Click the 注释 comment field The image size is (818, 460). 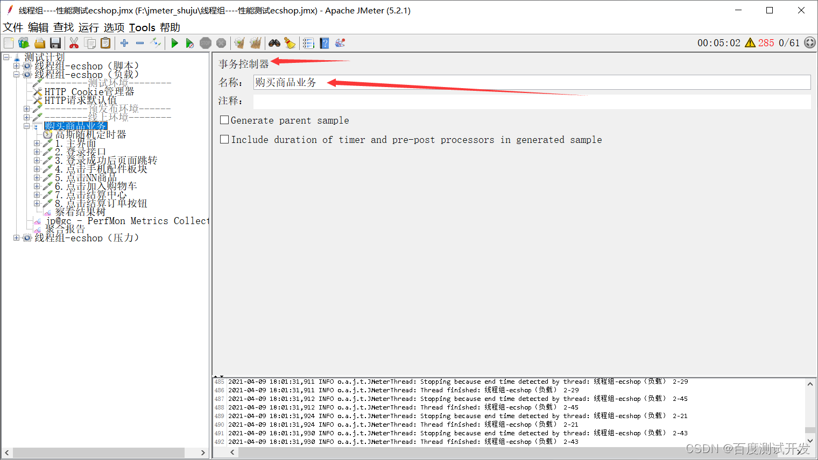(x=532, y=102)
